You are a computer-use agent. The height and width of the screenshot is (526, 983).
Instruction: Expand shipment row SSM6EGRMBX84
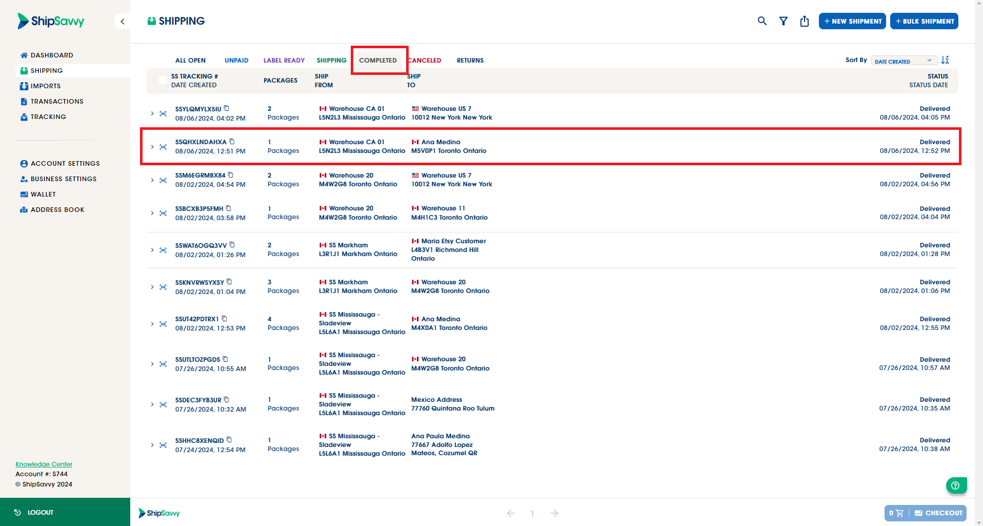click(x=152, y=180)
